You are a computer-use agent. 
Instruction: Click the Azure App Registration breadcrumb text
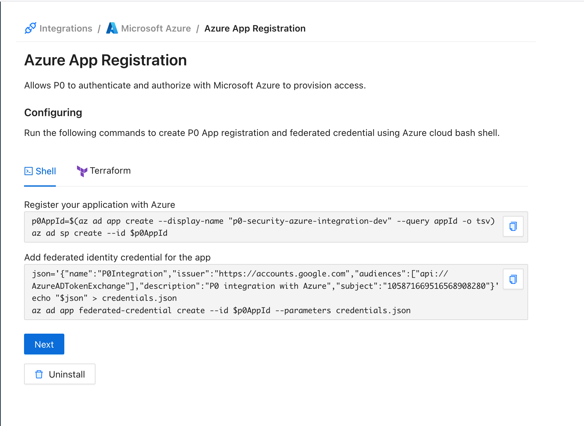(255, 29)
